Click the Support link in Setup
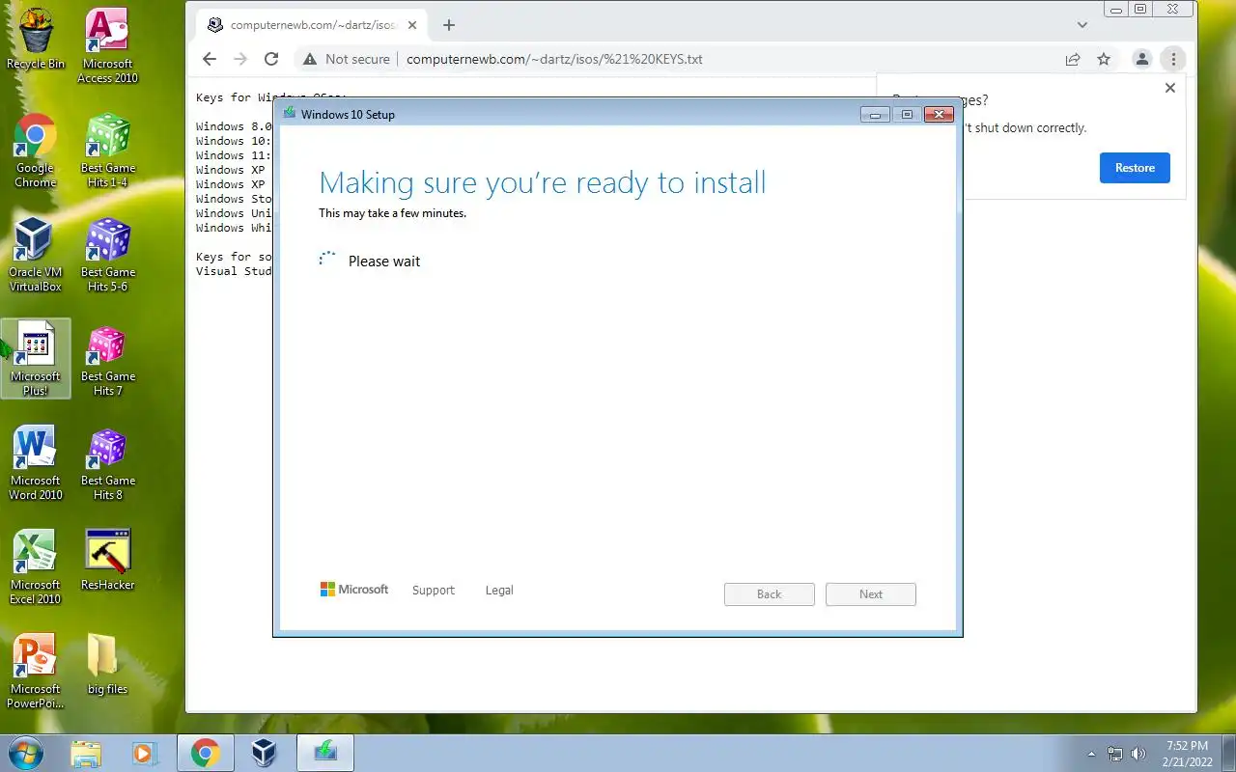 (x=433, y=591)
